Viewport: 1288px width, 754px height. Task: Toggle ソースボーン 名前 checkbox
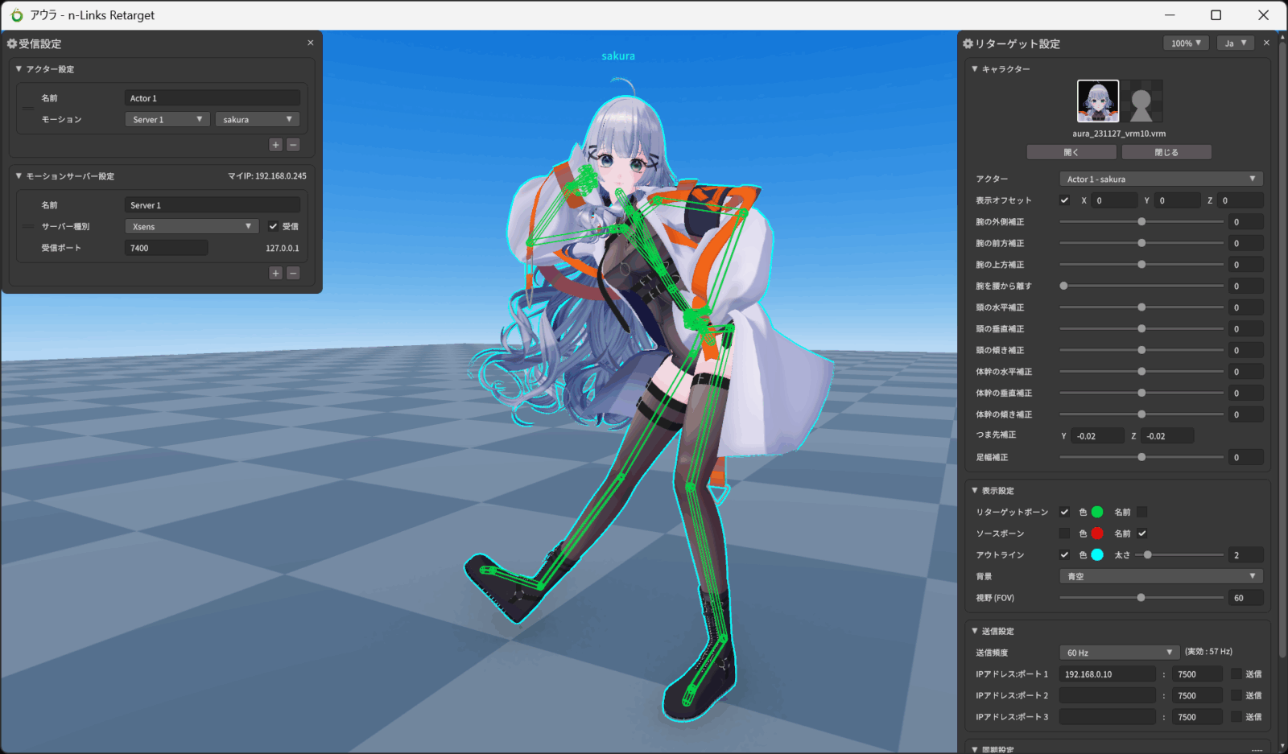click(x=1141, y=534)
